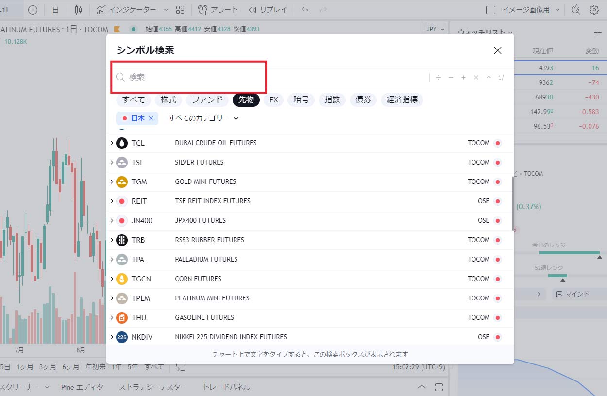607x396 pixels.
Task: Toggle the layout checkbox next to イメージ画像用
Action: pyautogui.click(x=490, y=10)
